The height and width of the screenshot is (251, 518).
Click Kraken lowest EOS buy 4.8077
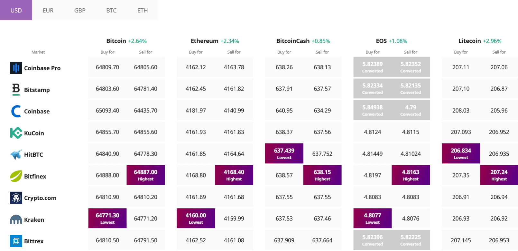pos(373,218)
